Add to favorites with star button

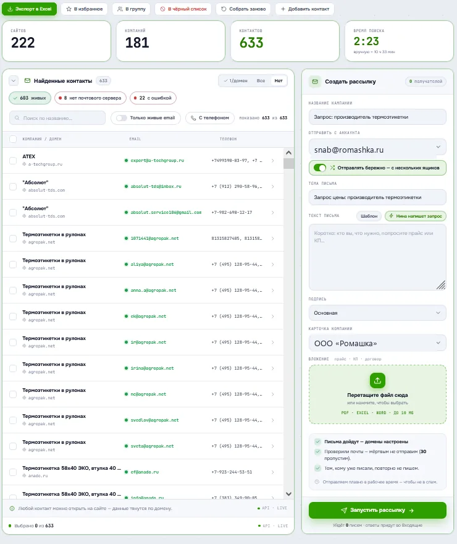(85, 9)
